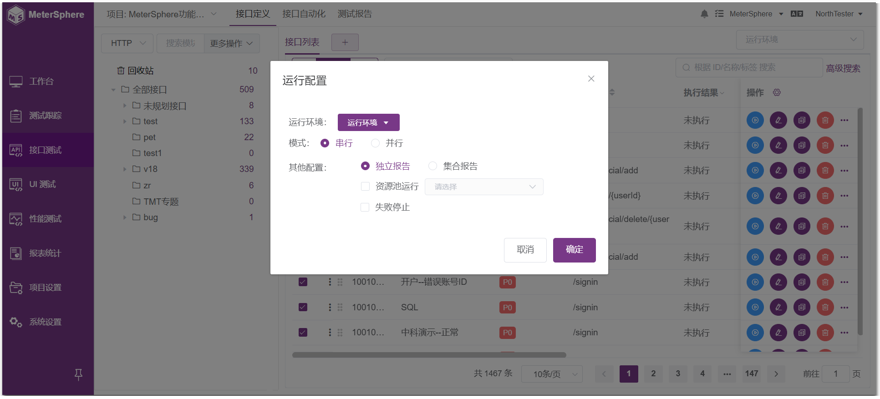Select 并行 mode radio button
Image resolution: width=880 pixels, height=399 pixels.
[x=375, y=143]
